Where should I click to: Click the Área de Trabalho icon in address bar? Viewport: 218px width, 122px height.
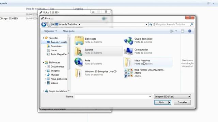coord(57,24)
